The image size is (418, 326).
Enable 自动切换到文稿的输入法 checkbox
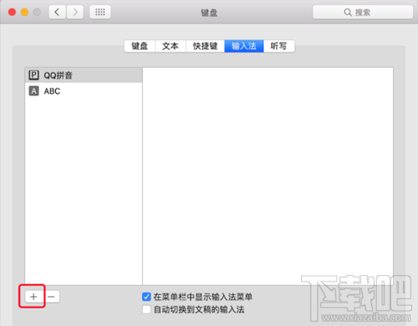(x=146, y=309)
